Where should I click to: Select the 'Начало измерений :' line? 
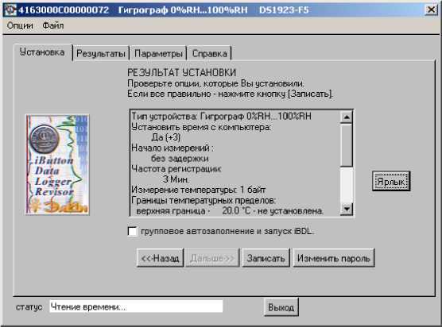coord(173,148)
